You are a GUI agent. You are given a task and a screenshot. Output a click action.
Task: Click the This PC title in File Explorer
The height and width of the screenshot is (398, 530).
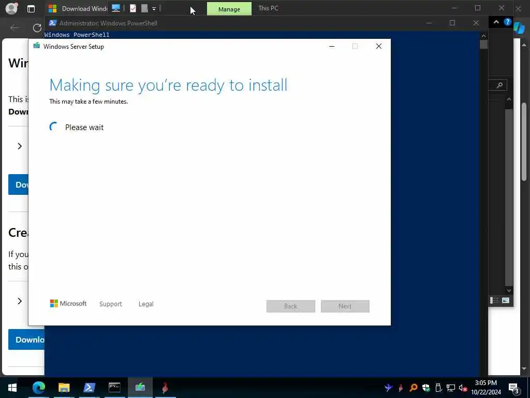[x=269, y=8]
